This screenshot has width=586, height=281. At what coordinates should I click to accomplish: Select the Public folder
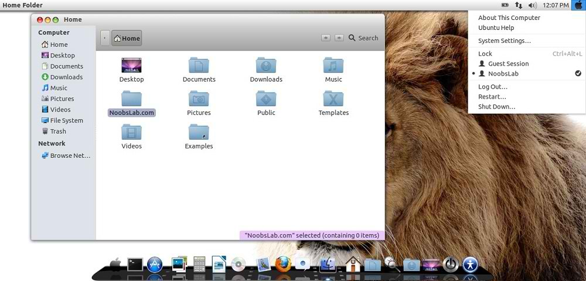pyautogui.click(x=266, y=104)
